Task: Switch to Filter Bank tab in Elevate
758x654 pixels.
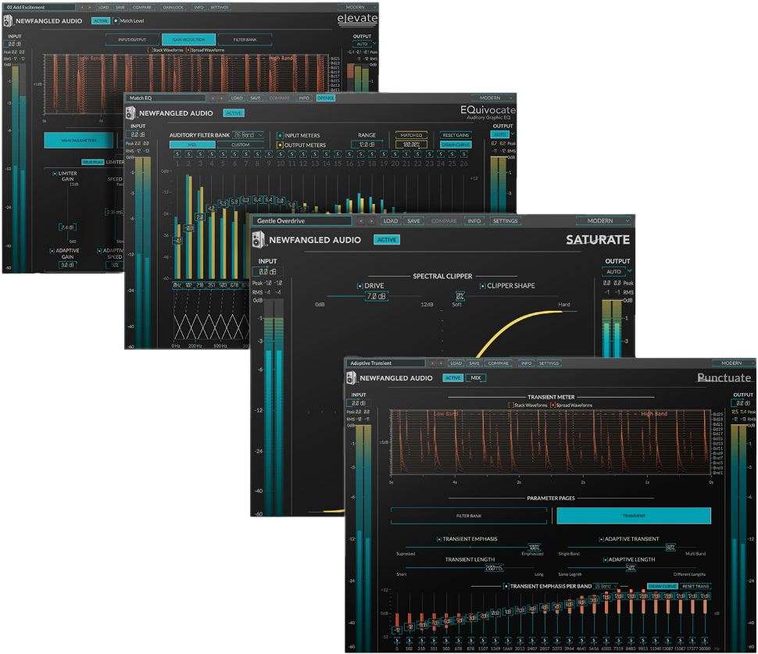Action: [245, 40]
